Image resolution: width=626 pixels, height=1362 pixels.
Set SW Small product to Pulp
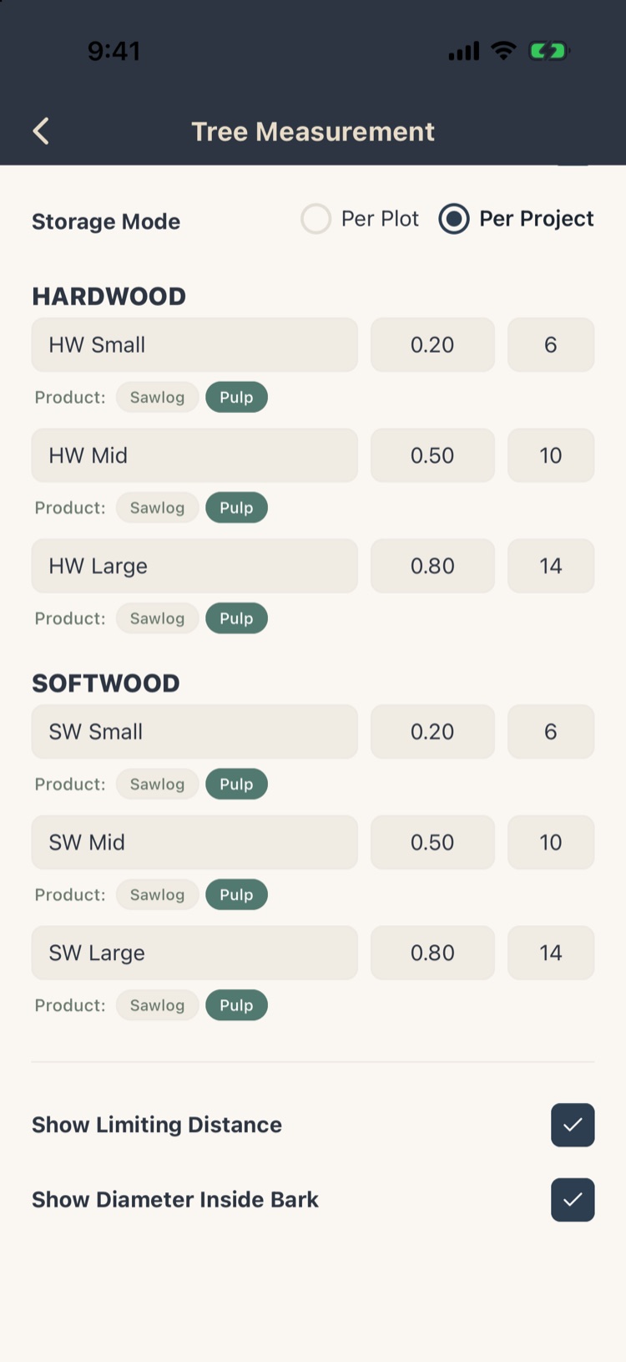tap(236, 785)
